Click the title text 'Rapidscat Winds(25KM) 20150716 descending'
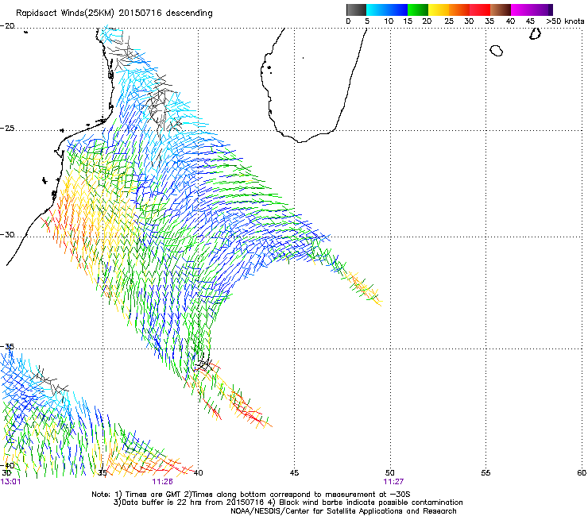This screenshot has width=588, height=516. pos(114,13)
